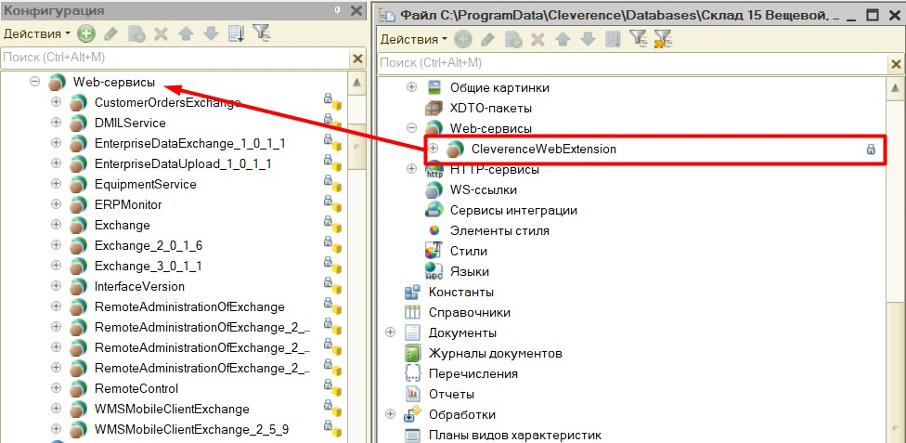
Task: Click Файл window tree scrollbar up arrow
Action: (x=896, y=88)
